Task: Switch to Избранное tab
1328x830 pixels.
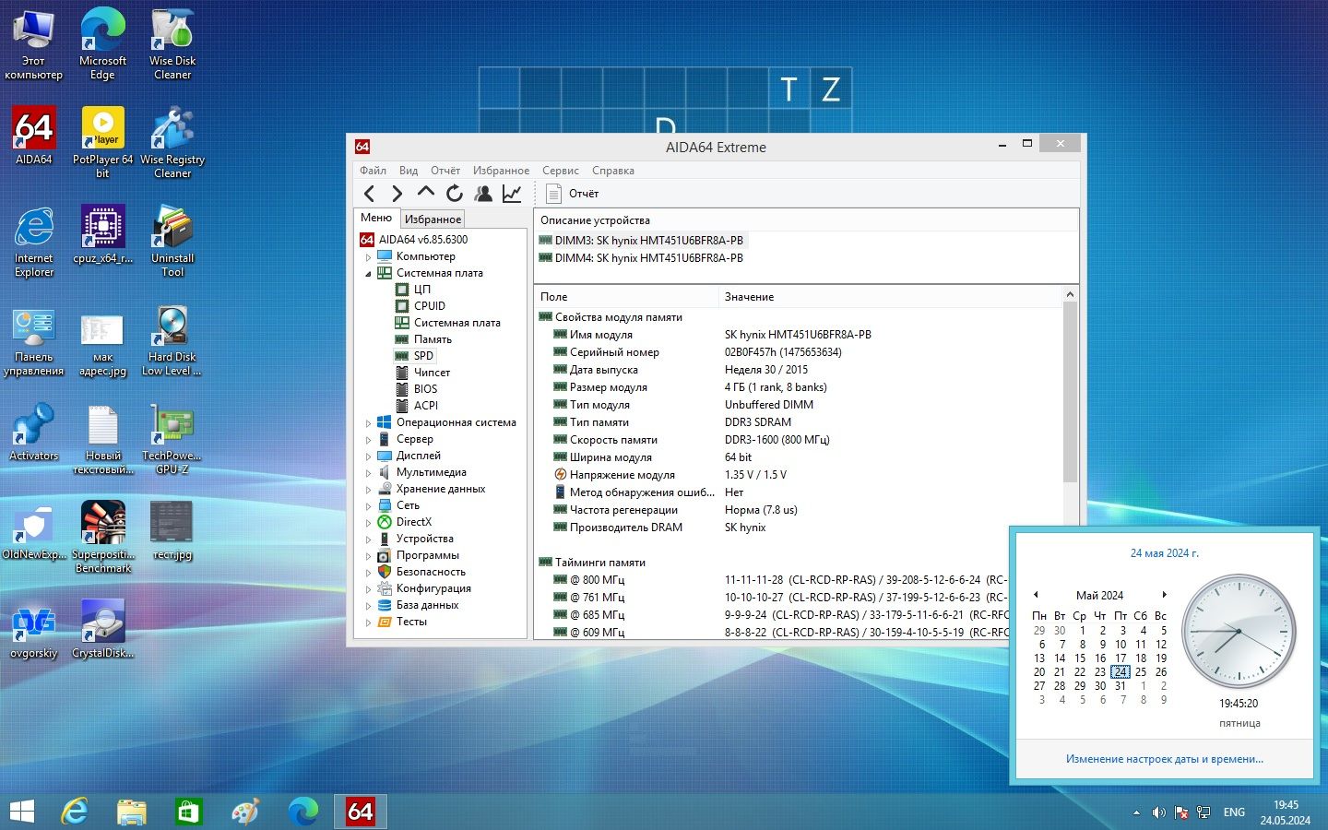Action: coord(433,219)
